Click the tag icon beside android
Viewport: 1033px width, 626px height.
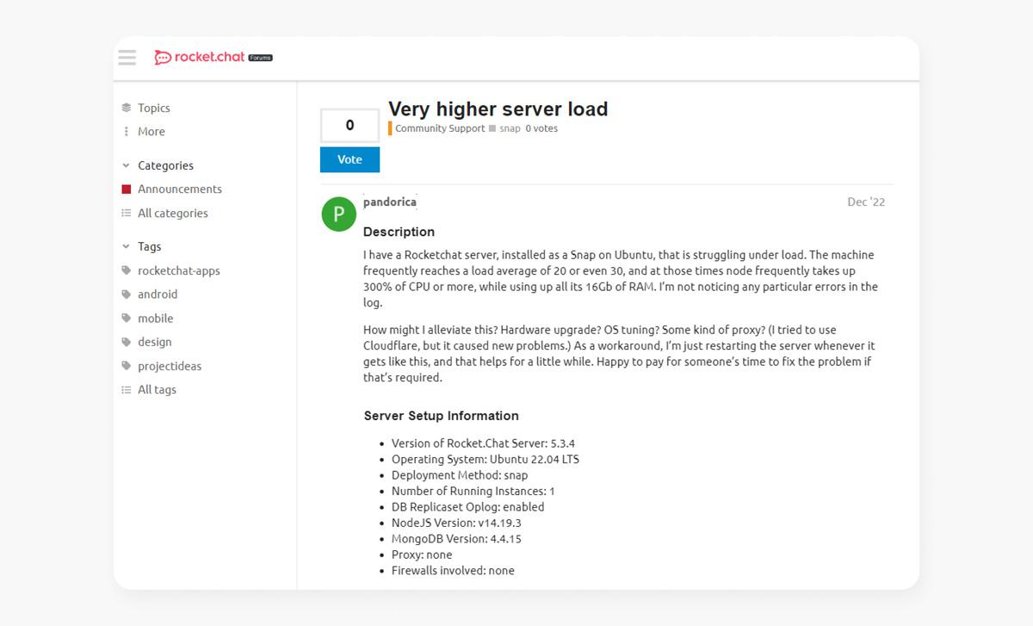127,294
